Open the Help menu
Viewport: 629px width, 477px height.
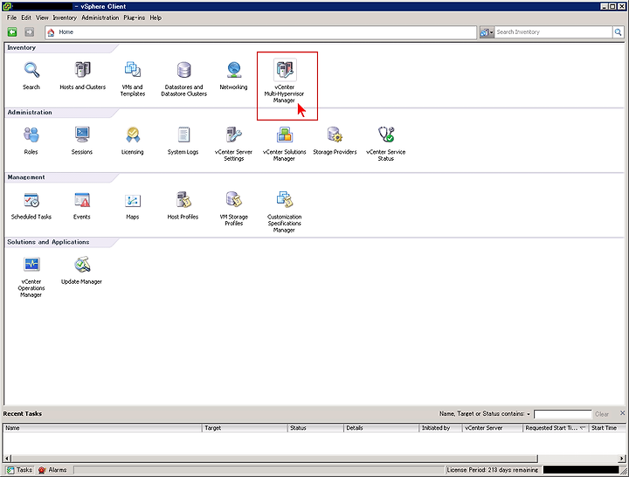[x=156, y=17]
